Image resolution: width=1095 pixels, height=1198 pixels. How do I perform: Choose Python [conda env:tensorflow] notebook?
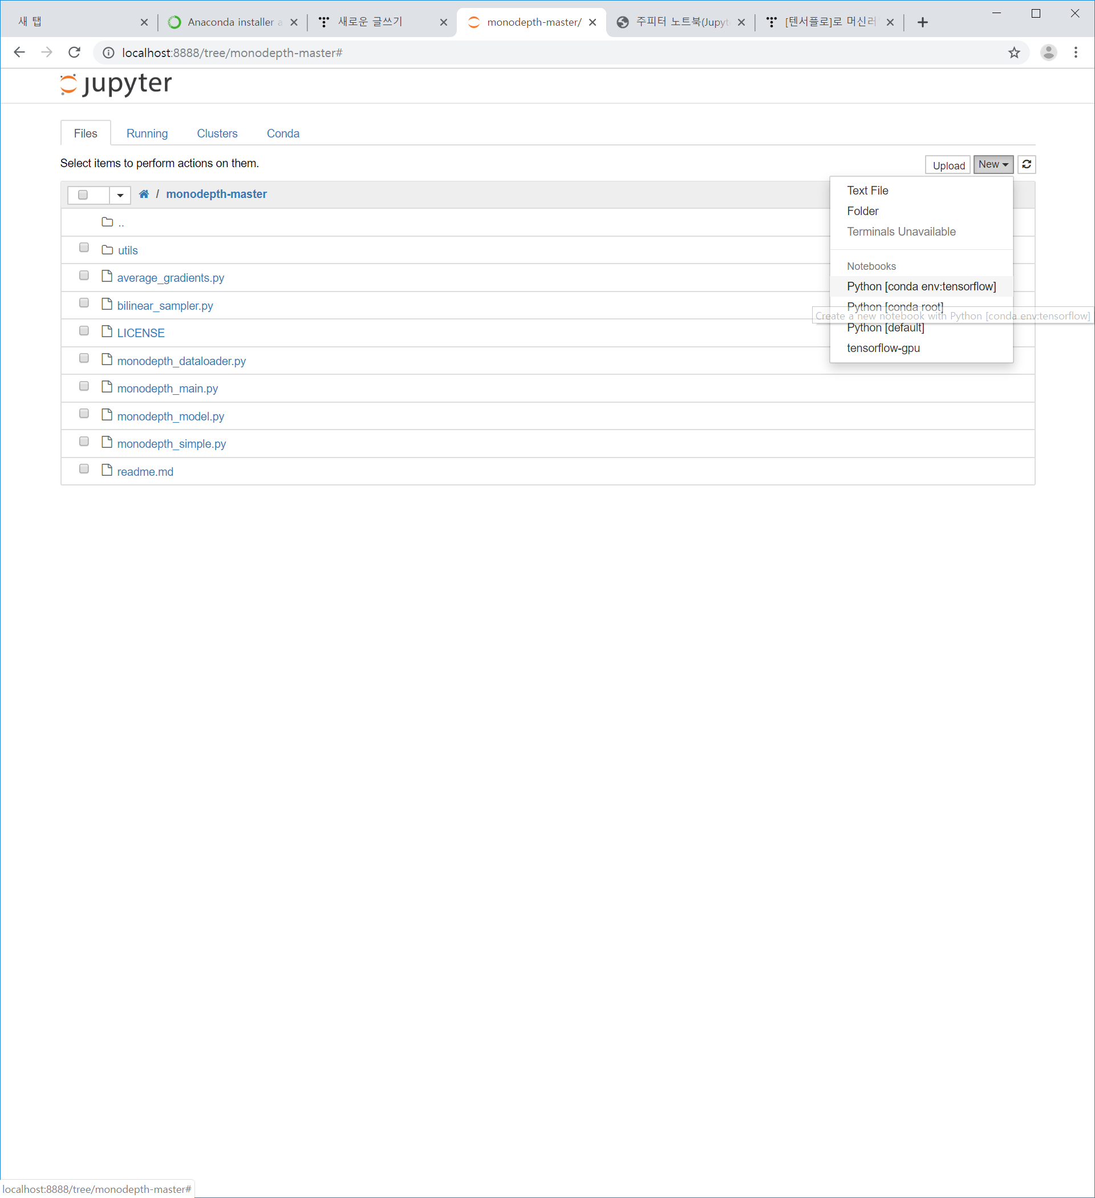click(921, 286)
